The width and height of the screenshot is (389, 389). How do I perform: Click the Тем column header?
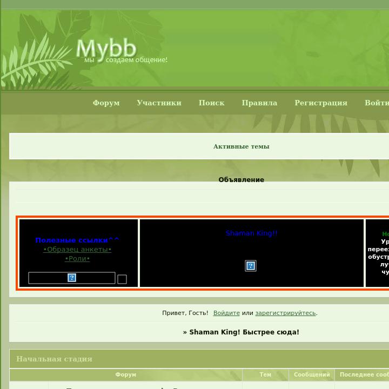coord(265,374)
